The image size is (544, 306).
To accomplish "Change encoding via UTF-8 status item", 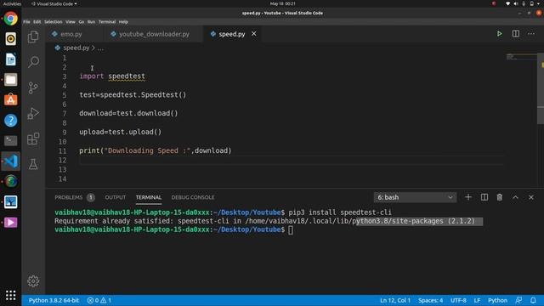I will [458, 300].
